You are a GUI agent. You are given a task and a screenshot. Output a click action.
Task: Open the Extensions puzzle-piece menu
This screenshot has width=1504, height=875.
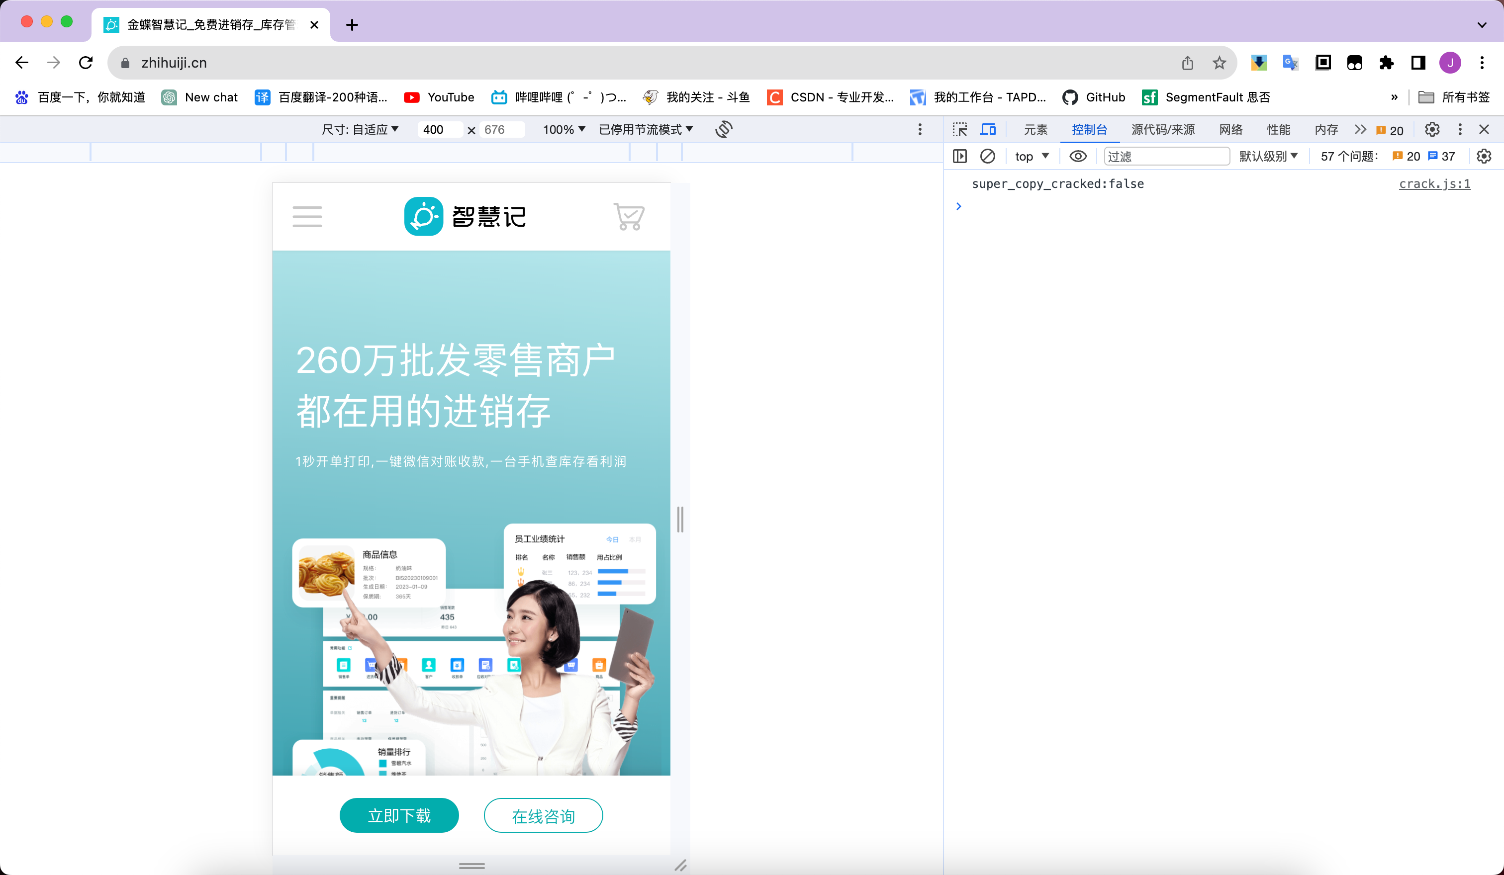click(x=1387, y=63)
